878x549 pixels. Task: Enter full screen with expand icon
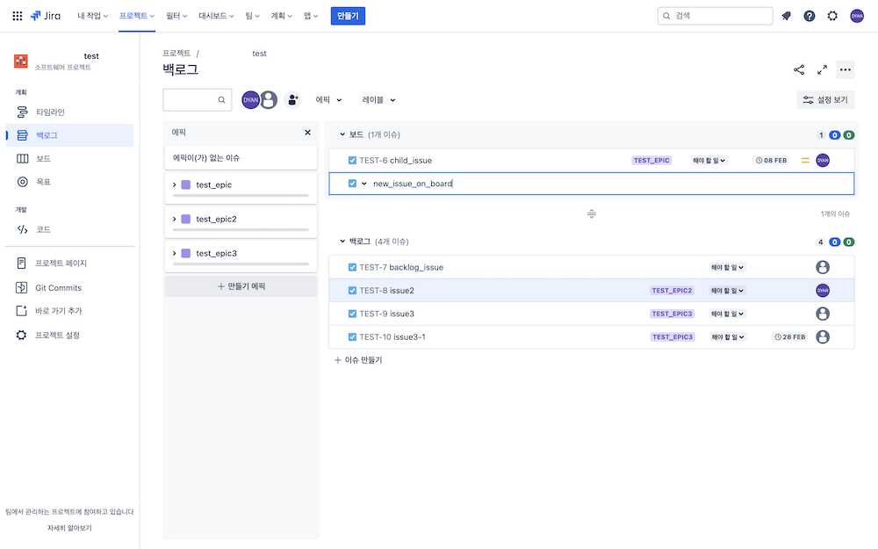(822, 70)
